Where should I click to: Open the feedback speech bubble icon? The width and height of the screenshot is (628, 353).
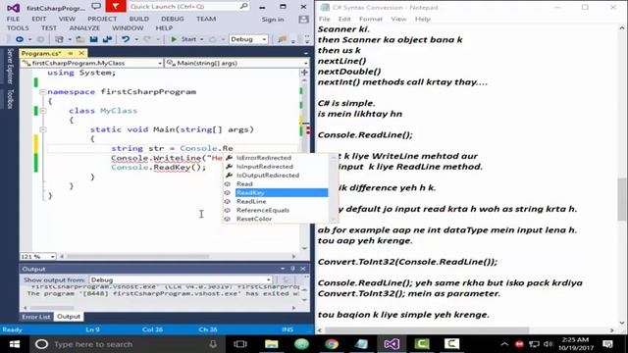click(x=96, y=7)
